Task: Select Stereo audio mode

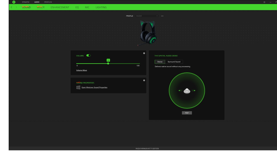Action: coord(160,62)
